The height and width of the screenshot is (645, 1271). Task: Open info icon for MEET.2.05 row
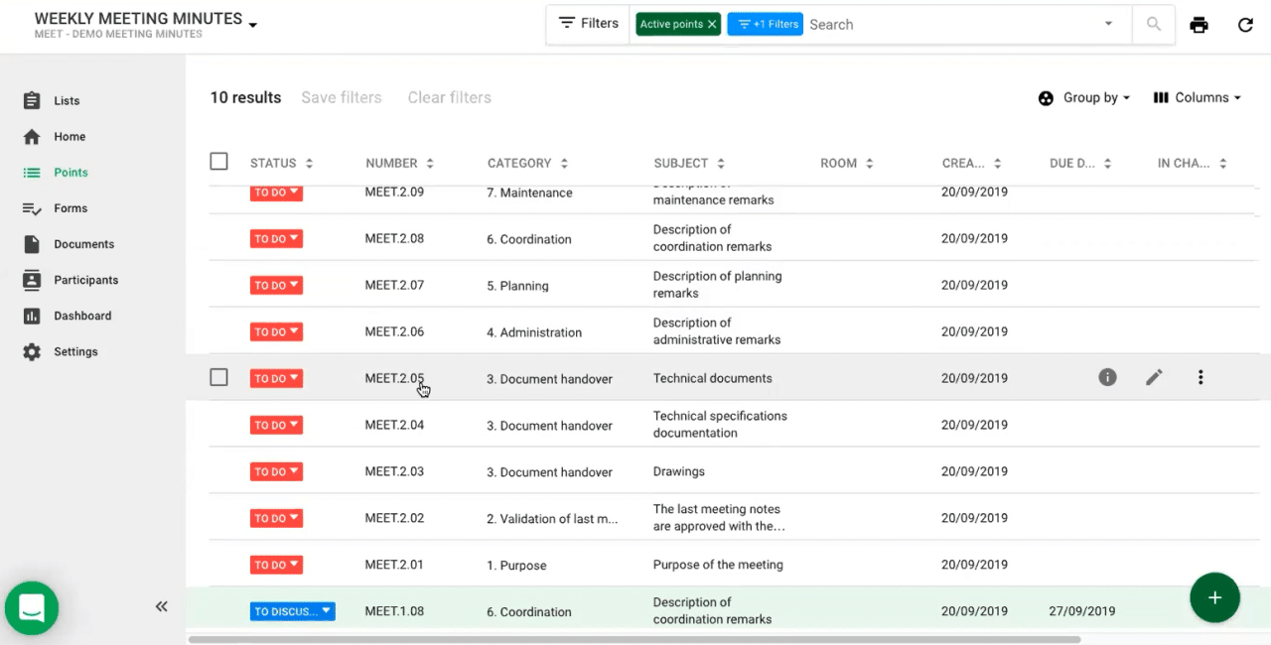point(1107,377)
